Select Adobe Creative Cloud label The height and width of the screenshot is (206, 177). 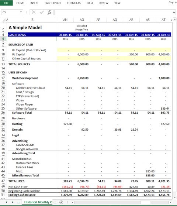(31, 88)
